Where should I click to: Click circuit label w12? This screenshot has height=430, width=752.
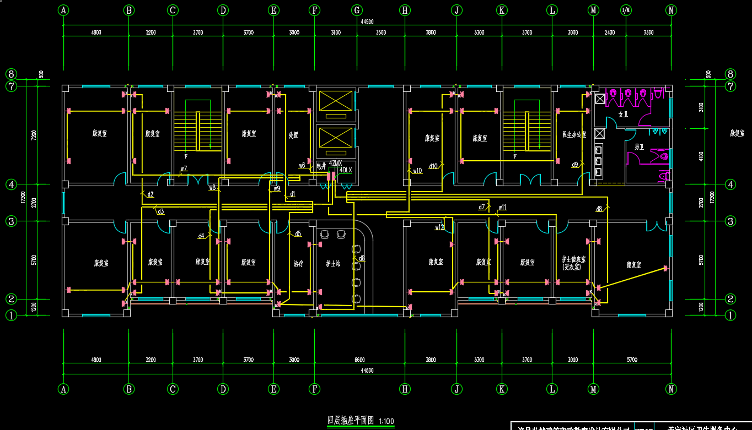coord(439,227)
